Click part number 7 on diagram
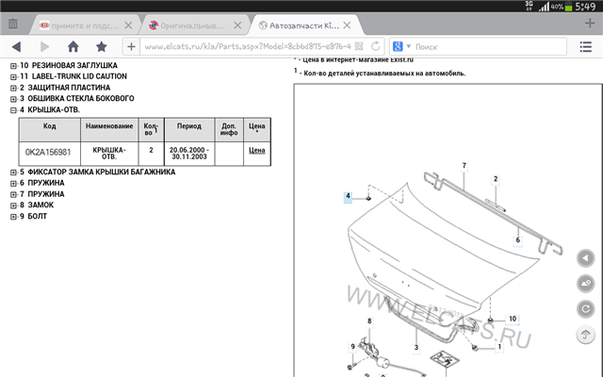 [x=464, y=166]
